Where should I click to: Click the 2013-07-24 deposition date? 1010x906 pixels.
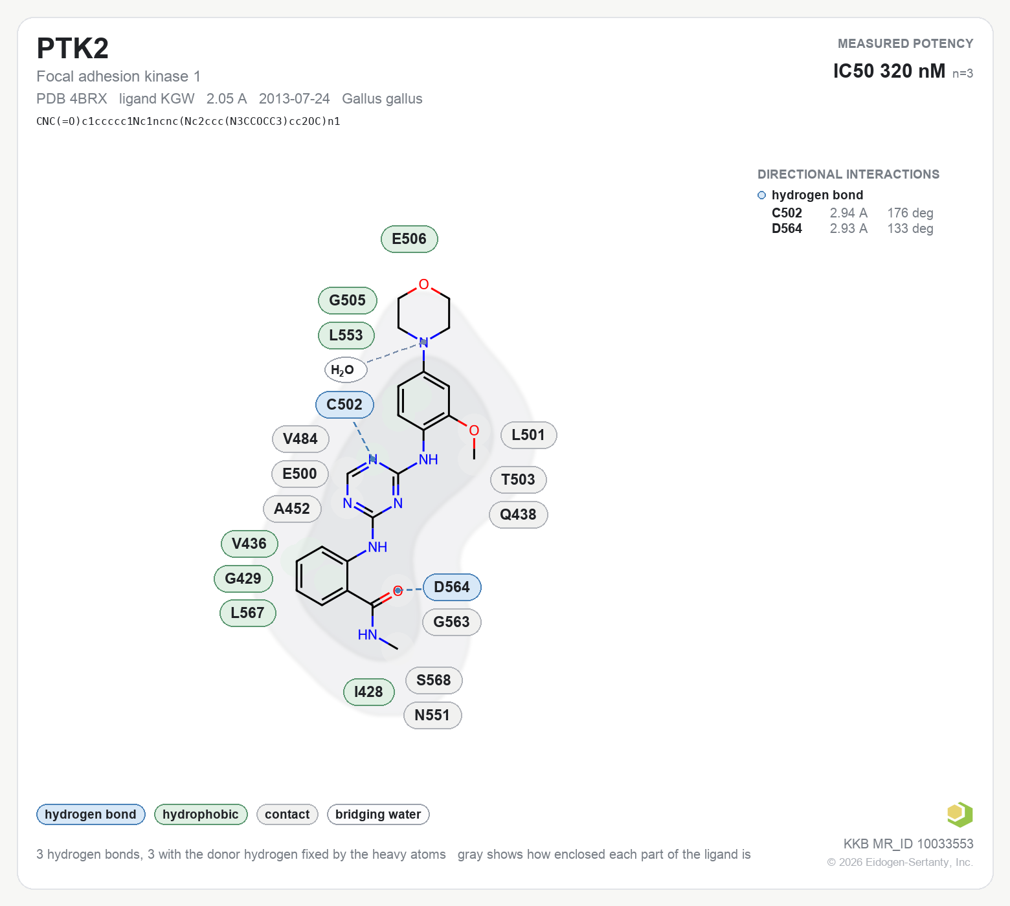tap(295, 98)
